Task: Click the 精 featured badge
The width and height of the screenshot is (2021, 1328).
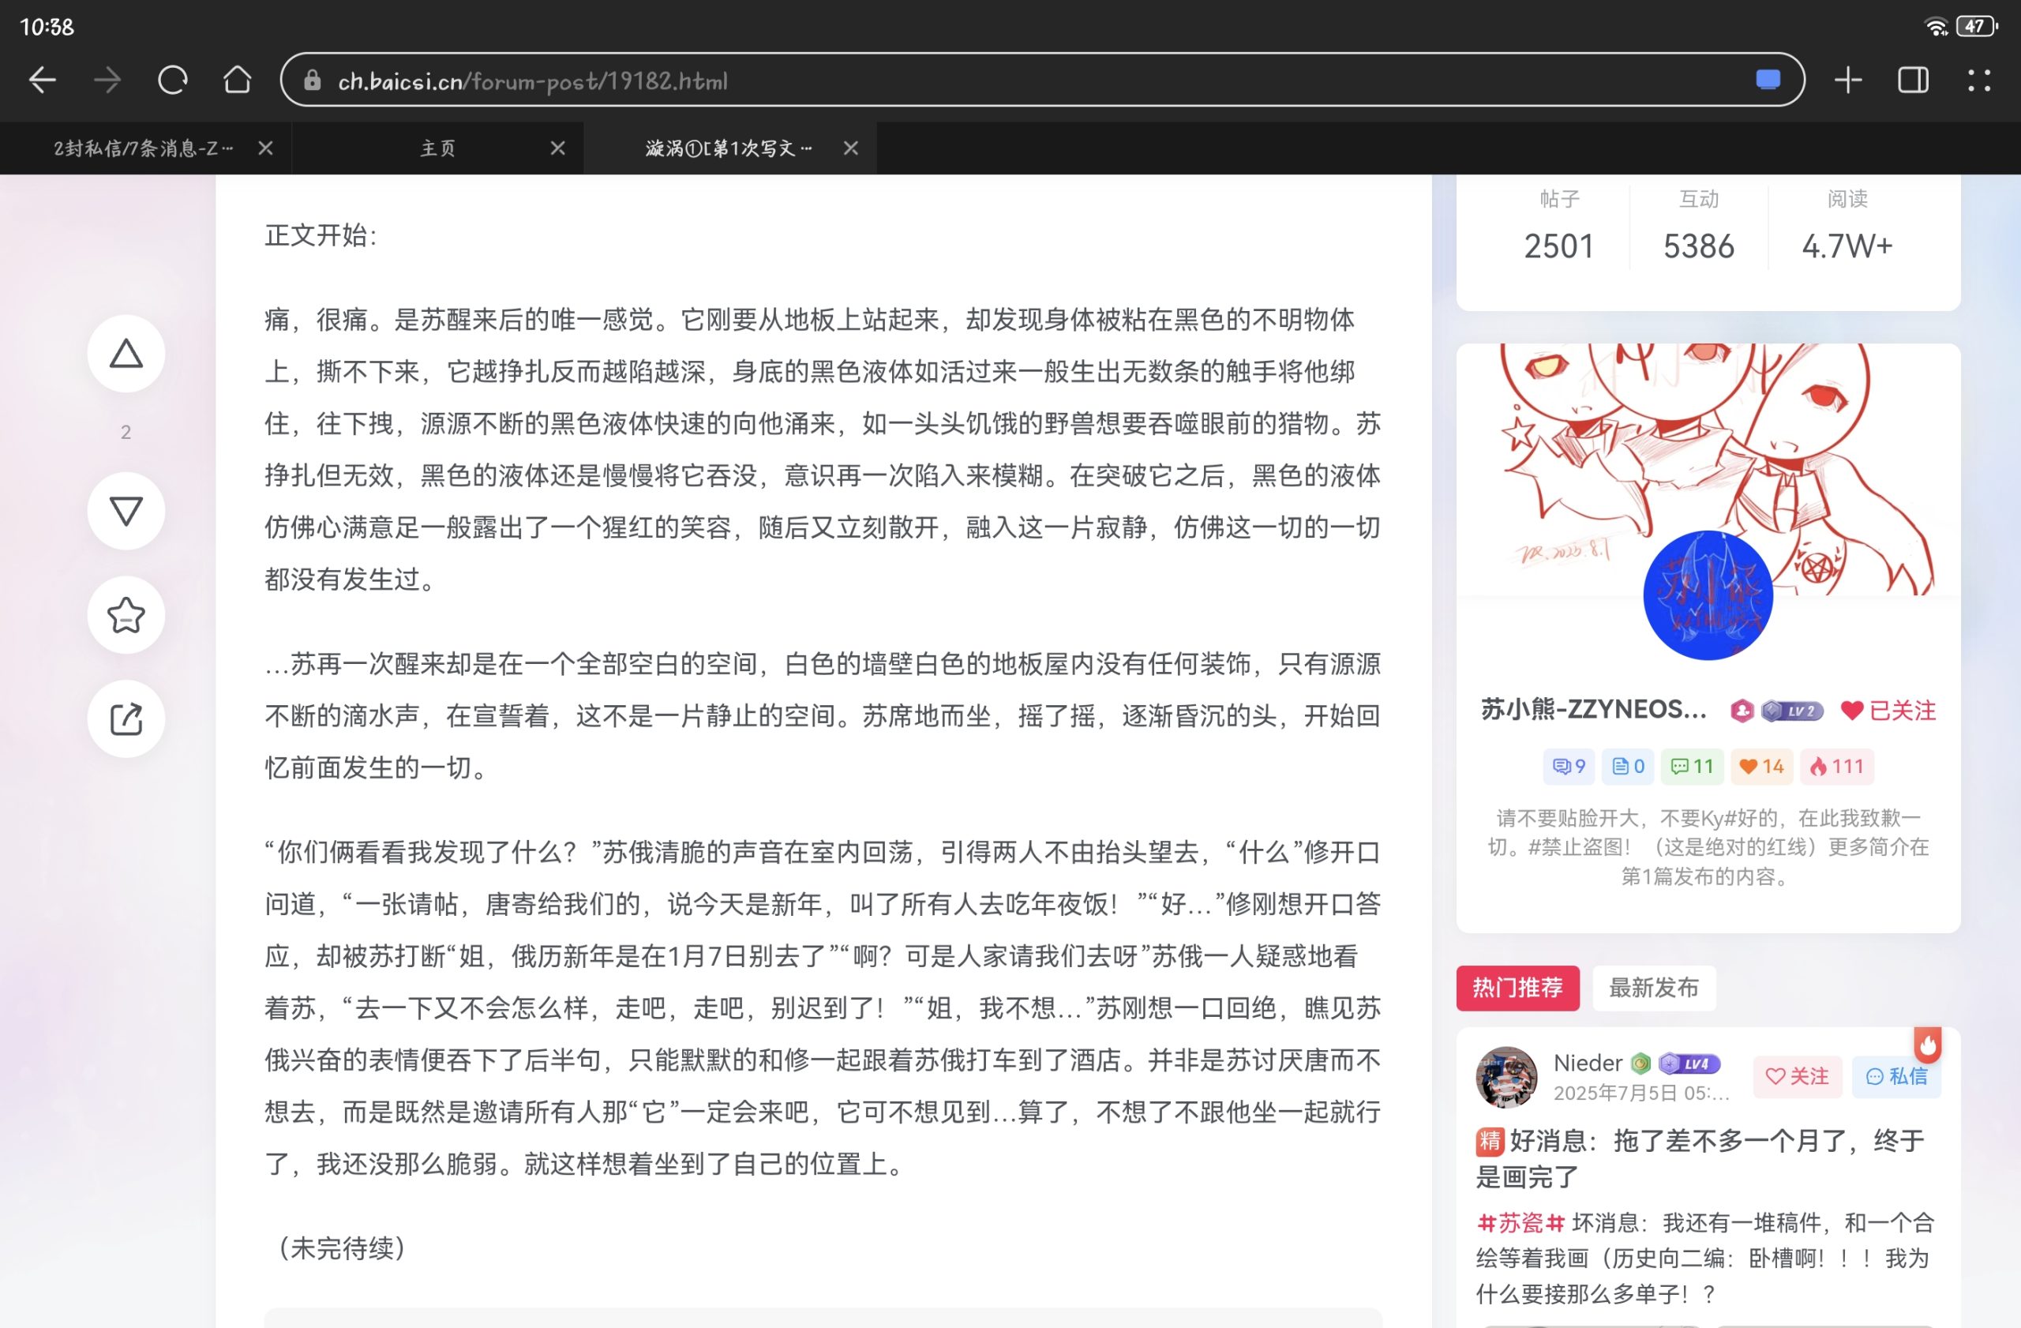Action: click(1490, 1141)
